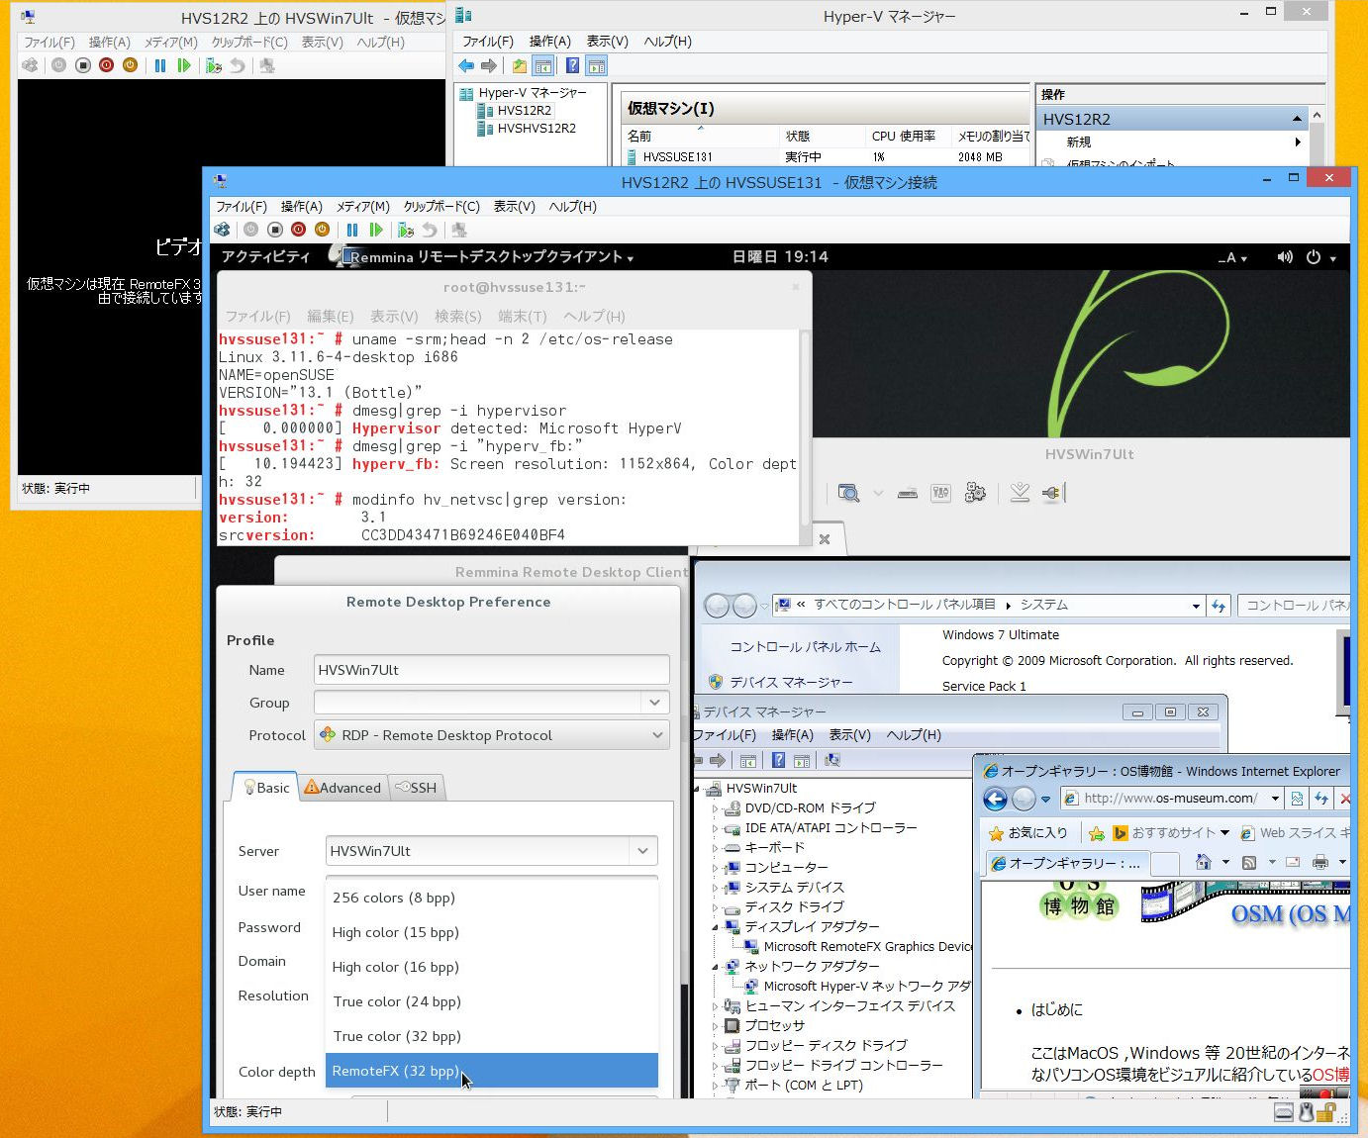This screenshot has height=1138, width=1368.
Task: Click アクティビティ in GNOME top bar
Action: pyautogui.click(x=265, y=257)
